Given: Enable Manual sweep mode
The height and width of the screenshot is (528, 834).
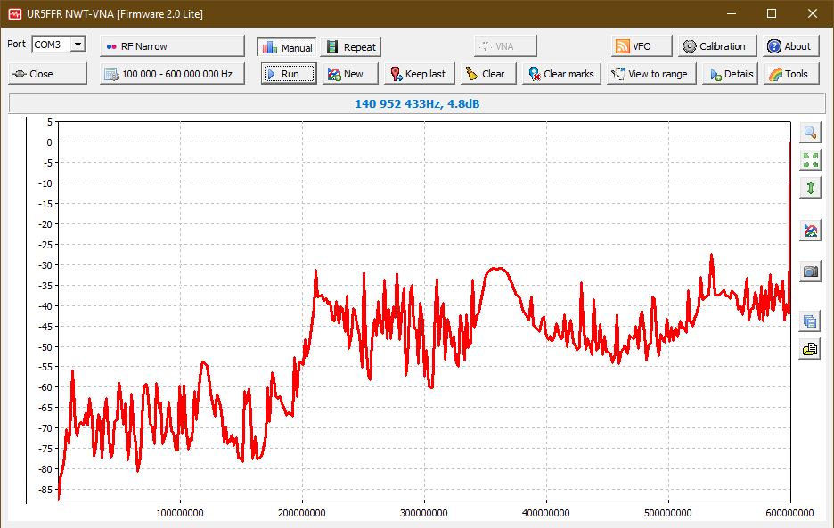Looking at the screenshot, I should 287,47.
